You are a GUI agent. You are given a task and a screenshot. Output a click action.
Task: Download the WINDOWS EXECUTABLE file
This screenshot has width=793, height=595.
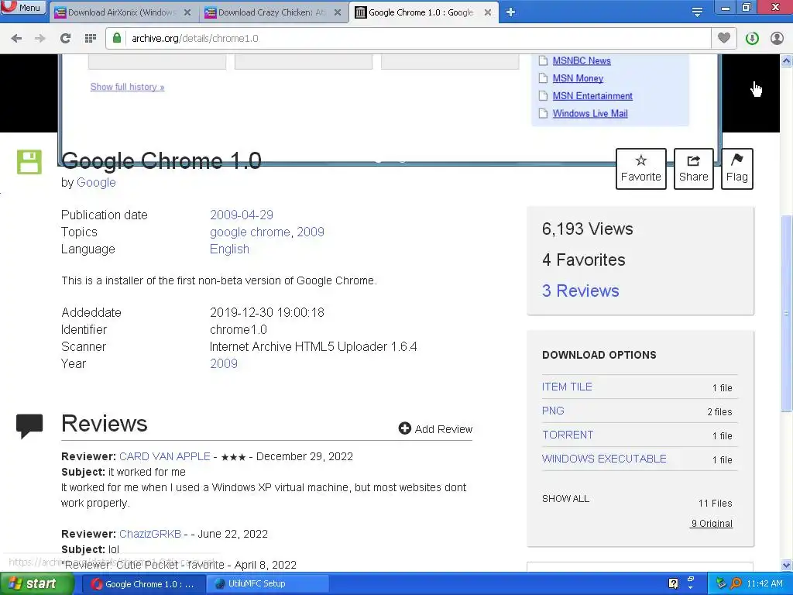click(x=604, y=459)
